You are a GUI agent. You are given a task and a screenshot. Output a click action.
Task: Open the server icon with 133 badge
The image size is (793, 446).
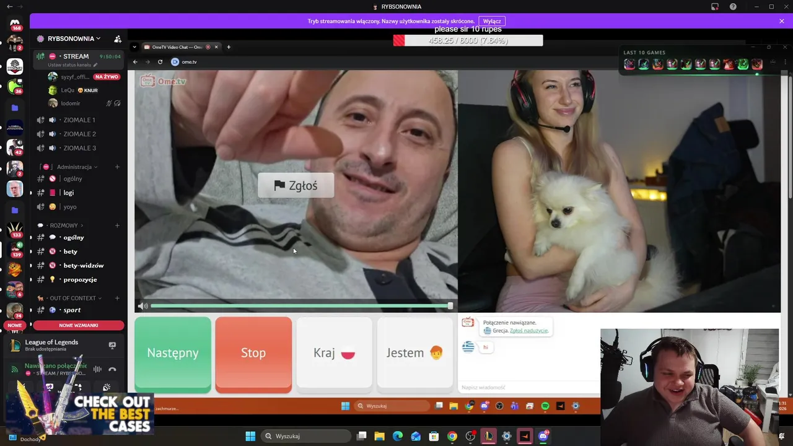(x=15, y=229)
